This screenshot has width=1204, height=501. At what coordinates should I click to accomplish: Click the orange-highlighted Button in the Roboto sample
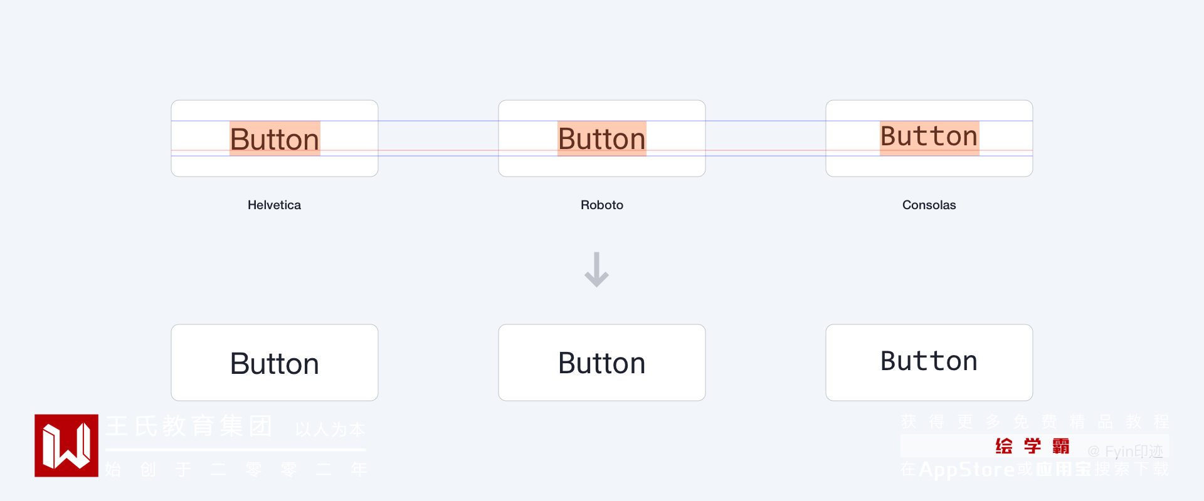coord(602,138)
